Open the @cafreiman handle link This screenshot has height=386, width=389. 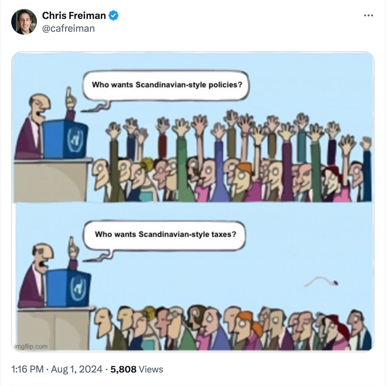[x=68, y=29]
